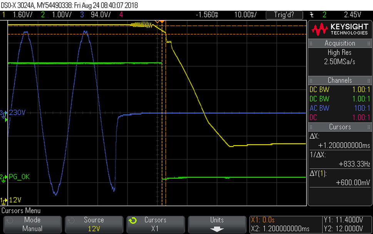Select channel 2 scale 1.00V/
Screen dimensions: 373x234
tap(62, 15)
